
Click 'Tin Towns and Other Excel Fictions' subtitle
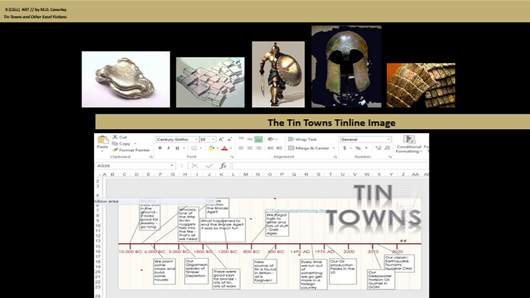[x=35, y=17]
